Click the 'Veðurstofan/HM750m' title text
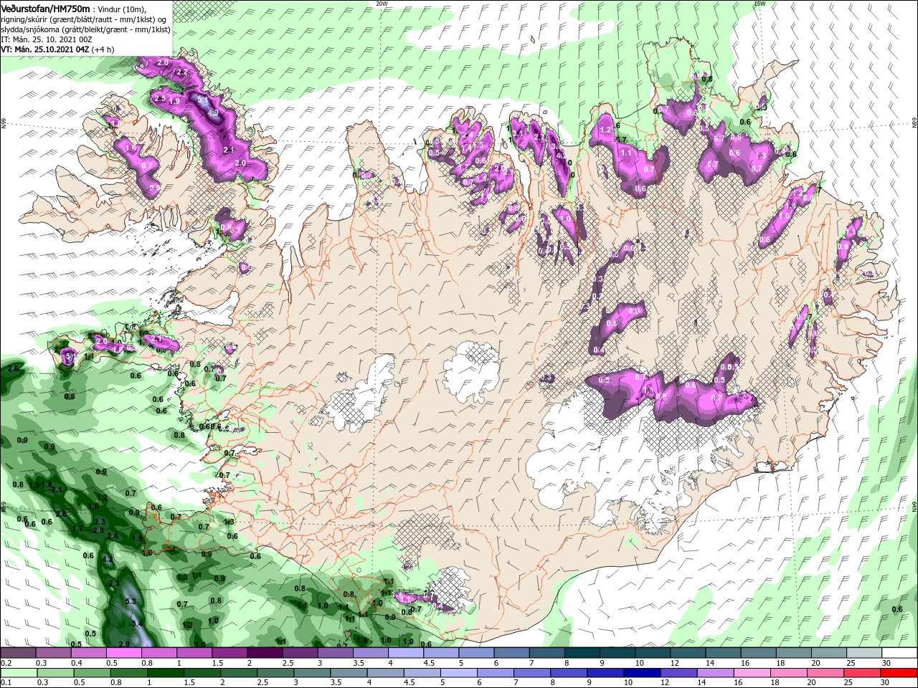The width and height of the screenshot is (918, 688). pos(45,8)
